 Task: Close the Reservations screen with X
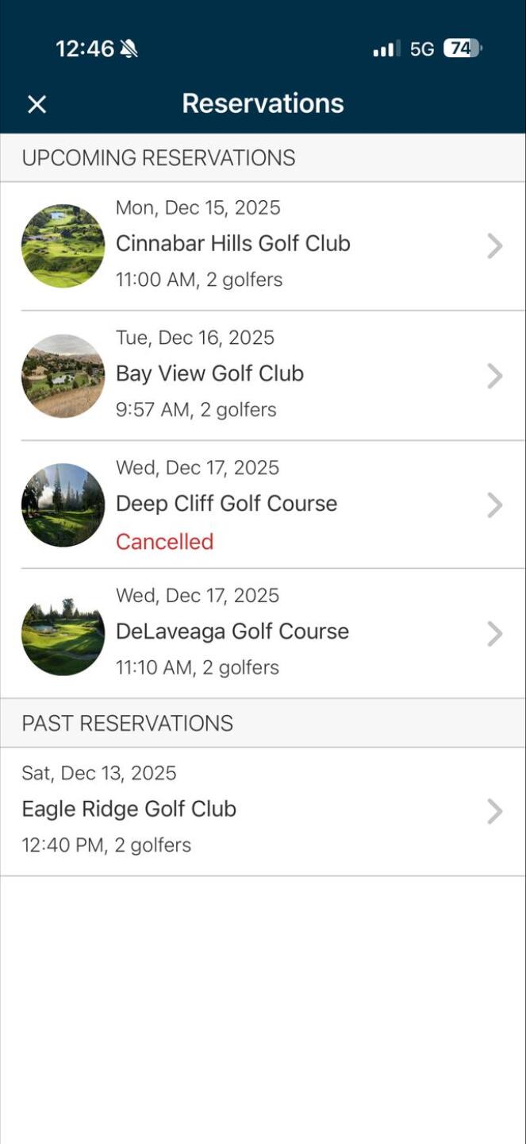(x=36, y=104)
